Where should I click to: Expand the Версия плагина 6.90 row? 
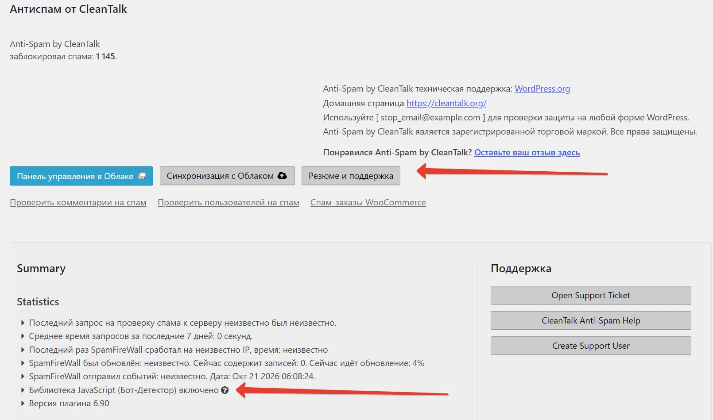pos(23,404)
